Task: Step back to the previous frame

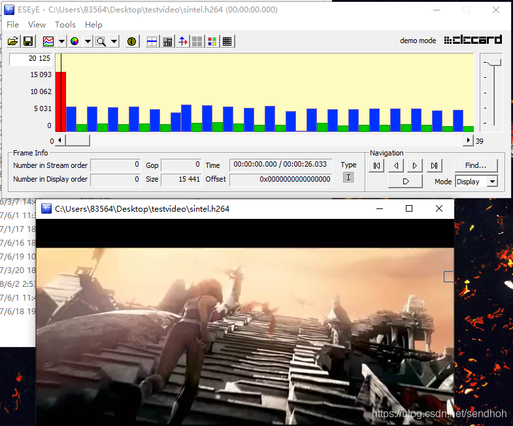Action: [x=396, y=165]
